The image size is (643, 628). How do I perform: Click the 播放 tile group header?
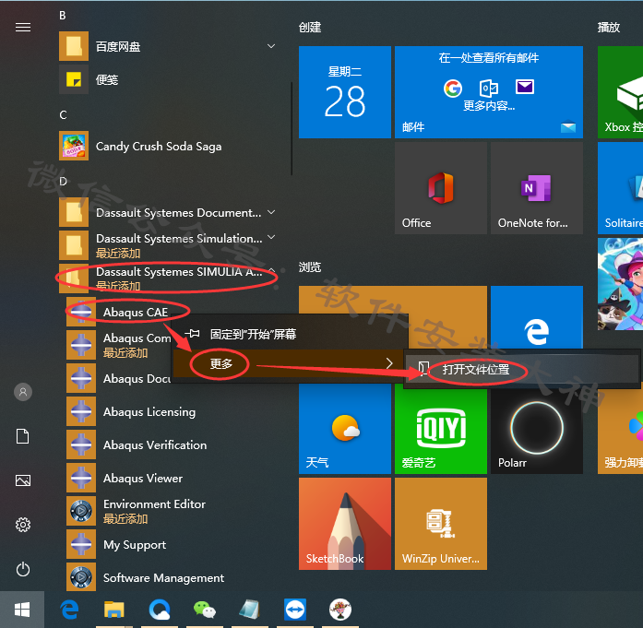tap(609, 28)
